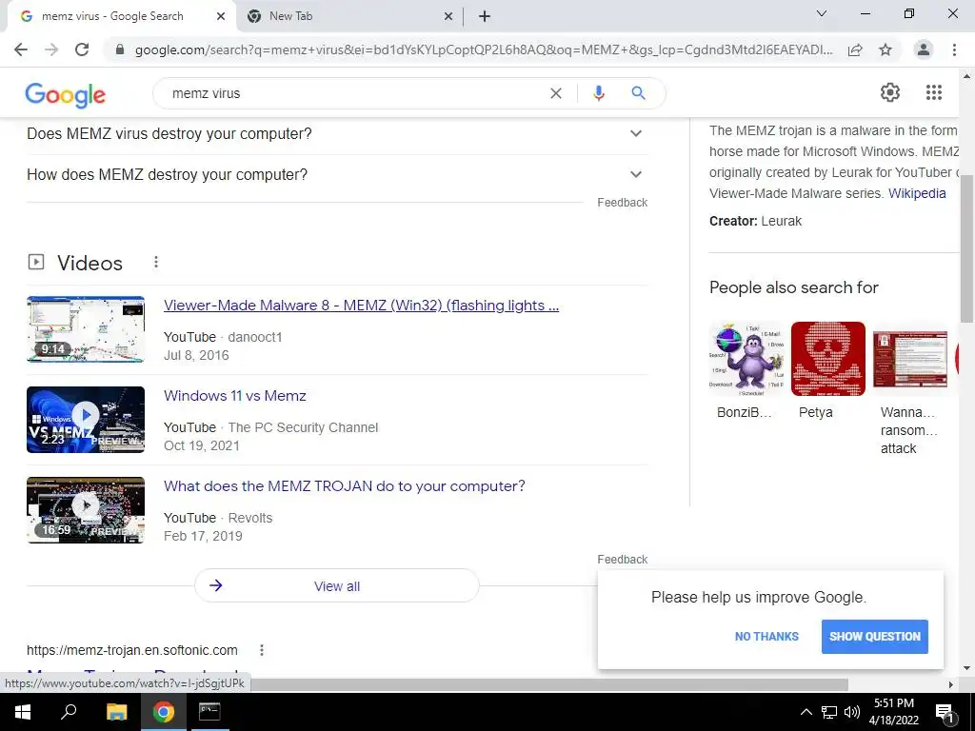975x731 pixels.
Task: Select the memz virus Google Search tab
Action: tap(121, 16)
